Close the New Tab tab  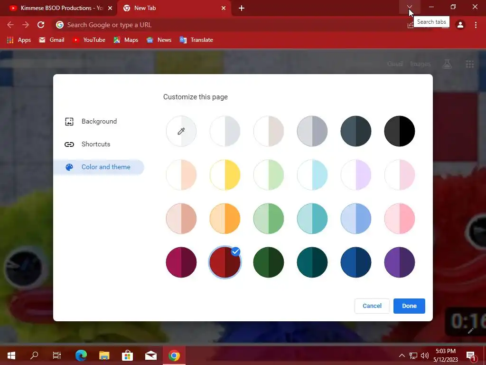tap(224, 9)
